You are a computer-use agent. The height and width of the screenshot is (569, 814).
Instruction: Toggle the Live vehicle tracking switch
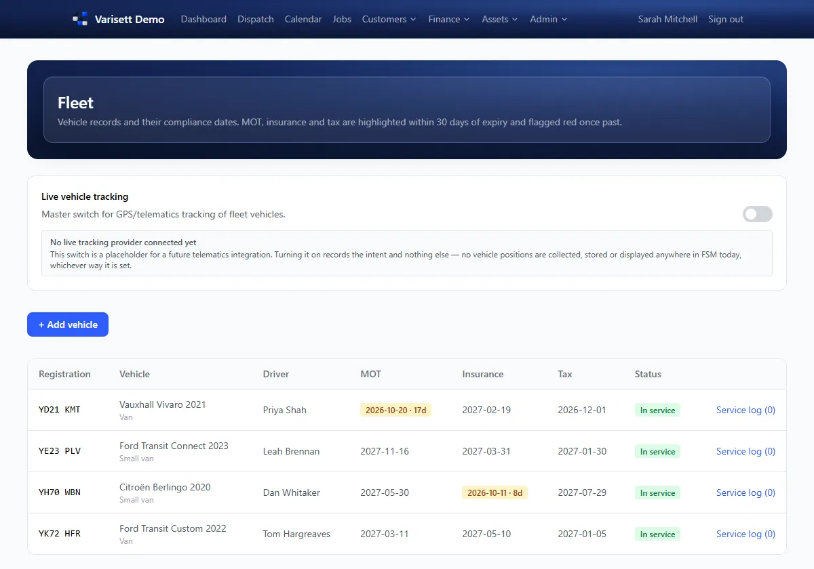[x=758, y=214]
